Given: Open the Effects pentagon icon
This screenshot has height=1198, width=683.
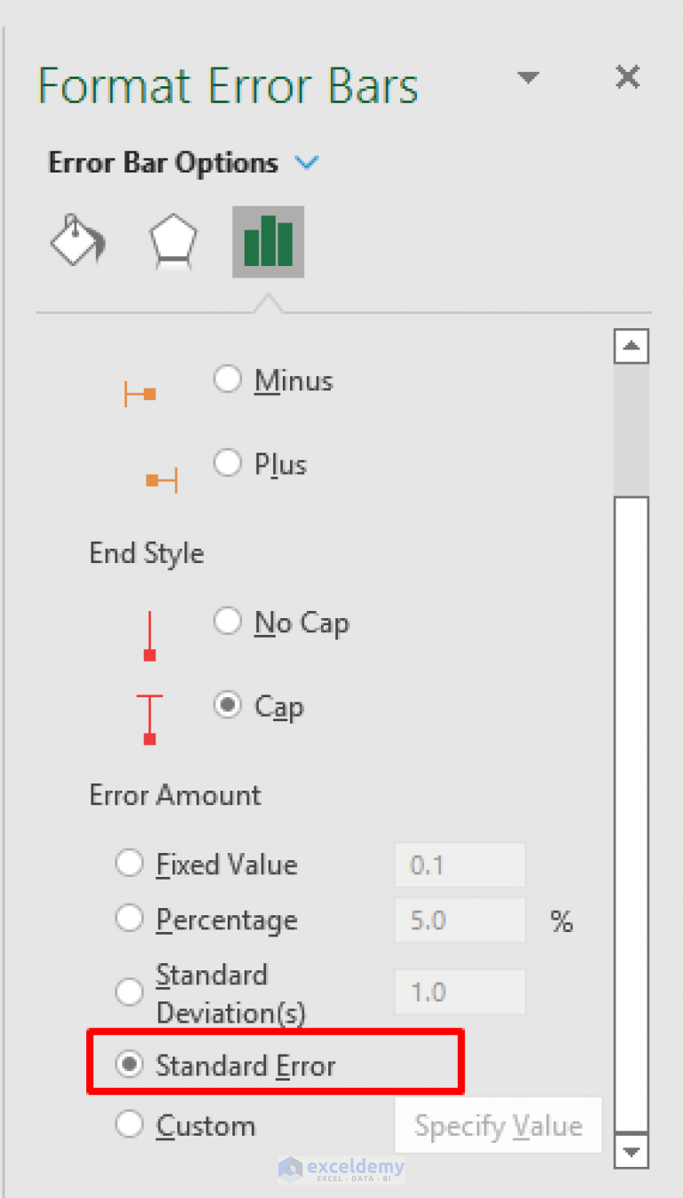Looking at the screenshot, I should pos(173,241).
